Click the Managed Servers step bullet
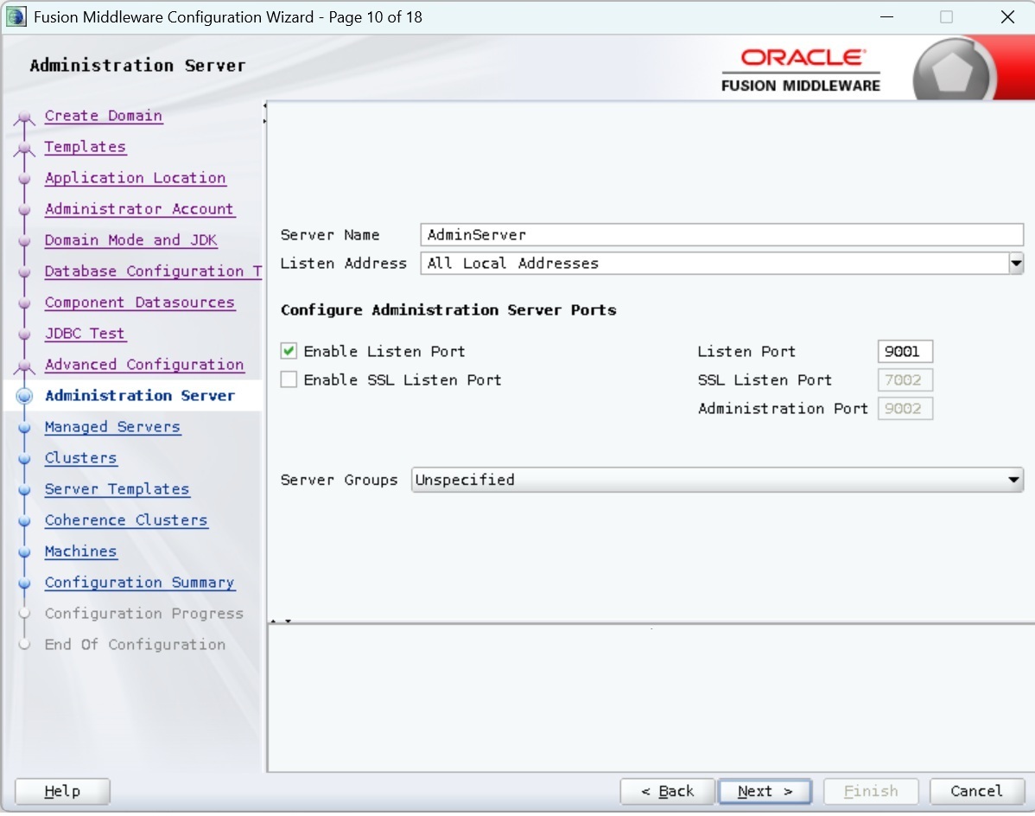1035x816 pixels. [x=24, y=427]
